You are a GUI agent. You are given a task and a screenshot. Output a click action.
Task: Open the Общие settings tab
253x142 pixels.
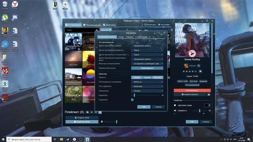click(x=121, y=37)
